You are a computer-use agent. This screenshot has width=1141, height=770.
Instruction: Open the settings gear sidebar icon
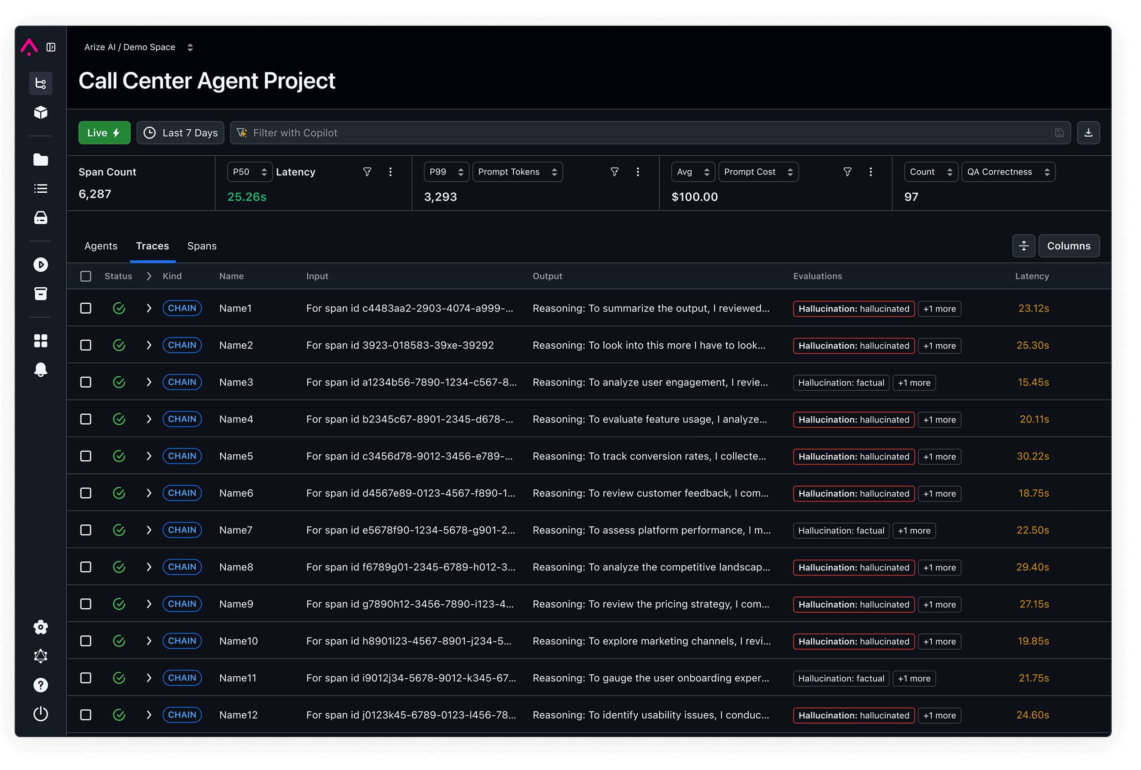41,627
